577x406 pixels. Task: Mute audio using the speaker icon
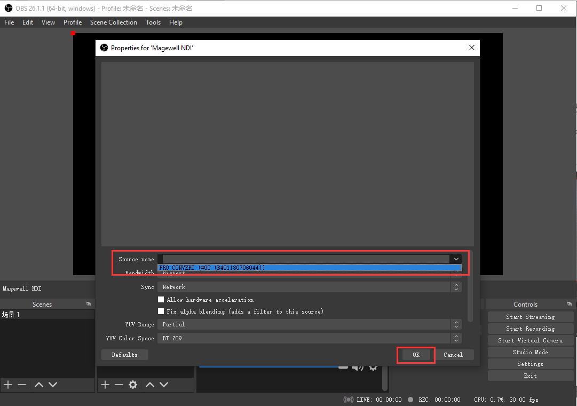pyautogui.click(x=358, y=367)
